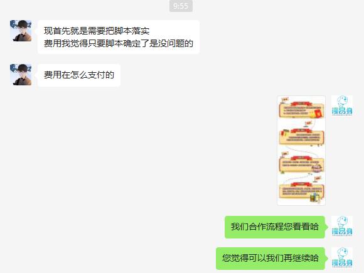The image size is (364, 273).
Task: Click 漫品狗 avatar beside 您觉得可以我们再继续哈
Action: coord(342,258)
